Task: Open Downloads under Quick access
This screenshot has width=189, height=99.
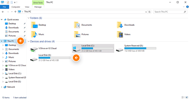Action: coord(14,28)
